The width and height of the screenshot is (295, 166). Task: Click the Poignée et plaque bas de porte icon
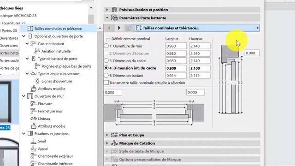37,66
